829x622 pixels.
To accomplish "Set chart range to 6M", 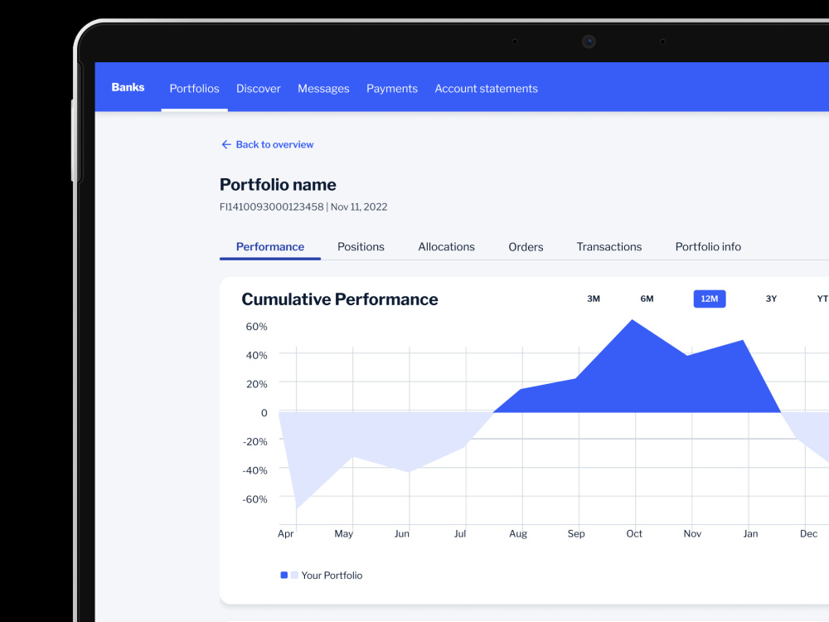I will click(647, 299).
